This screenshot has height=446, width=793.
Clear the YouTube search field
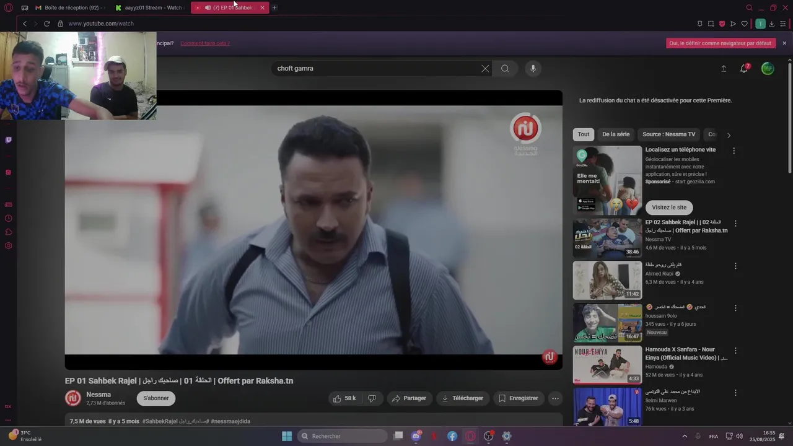click(485, 68)
